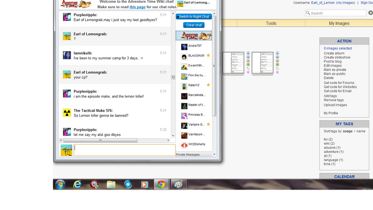Click the Create slideshow action link

click(337, 57)
